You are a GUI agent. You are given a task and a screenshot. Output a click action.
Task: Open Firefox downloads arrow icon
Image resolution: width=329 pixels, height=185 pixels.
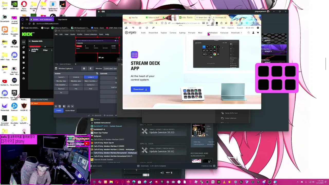(x=212, y=23)
